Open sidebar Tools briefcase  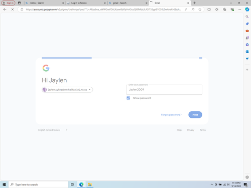247,31
